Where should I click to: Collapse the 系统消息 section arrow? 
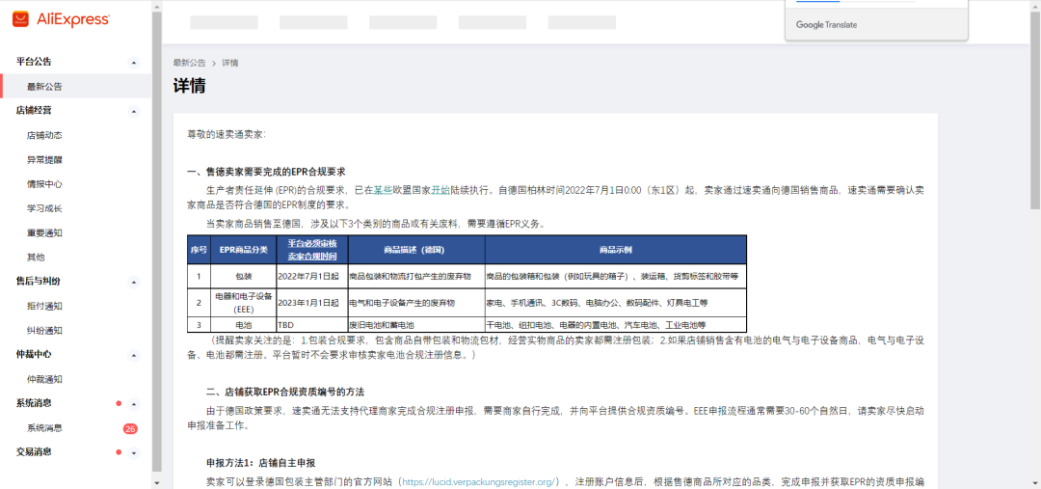tap(134, 404)
